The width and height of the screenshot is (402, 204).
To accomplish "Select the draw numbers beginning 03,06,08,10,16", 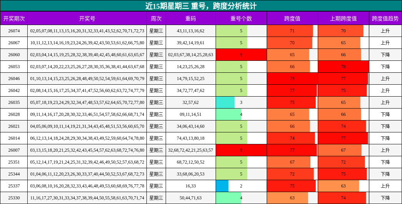I will 87,186.
